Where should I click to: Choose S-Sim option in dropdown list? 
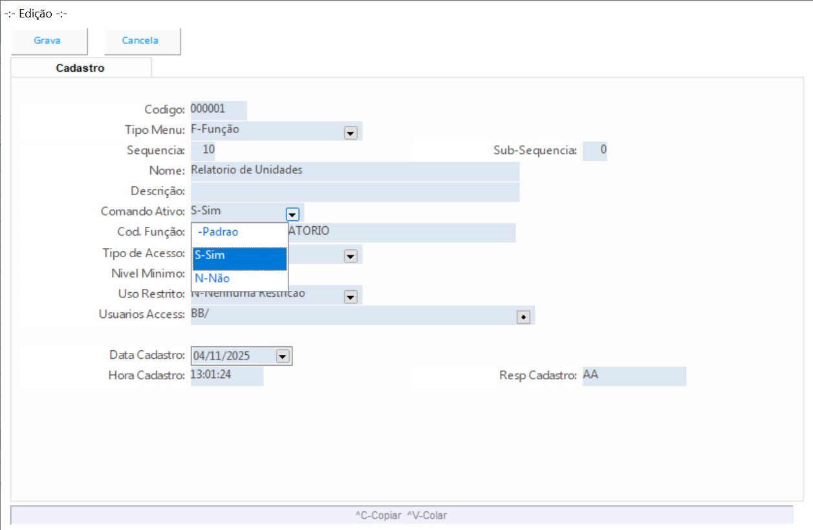click(239, 256)
